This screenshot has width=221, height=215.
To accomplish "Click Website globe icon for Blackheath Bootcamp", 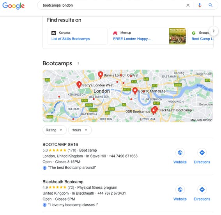I will 180,190.
